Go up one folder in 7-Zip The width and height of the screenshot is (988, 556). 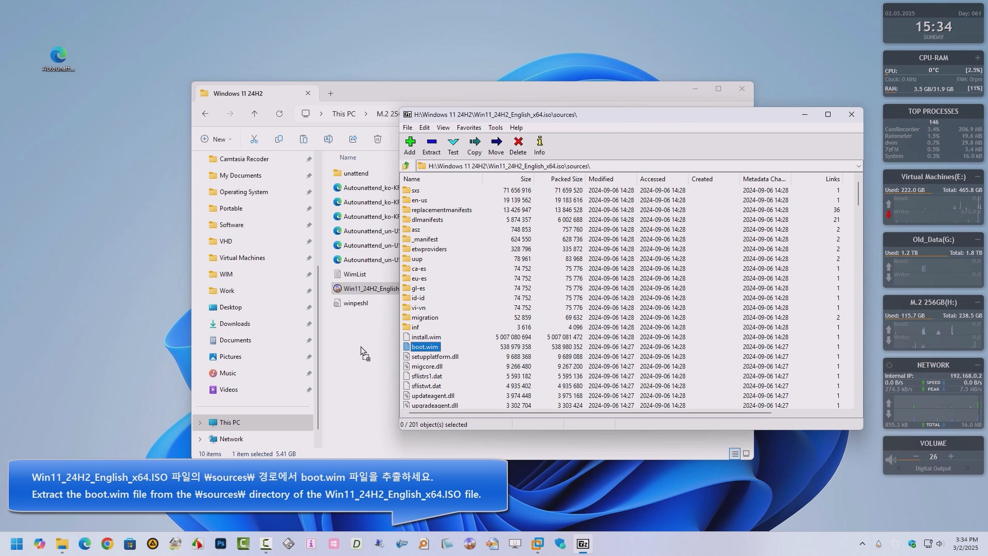(x=406, y=166)
